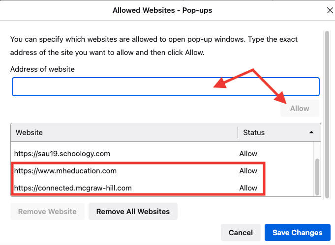Click the Remove Website button
Image resolution: width=335 pixels, height=245 pixels.
pos(47,212)
